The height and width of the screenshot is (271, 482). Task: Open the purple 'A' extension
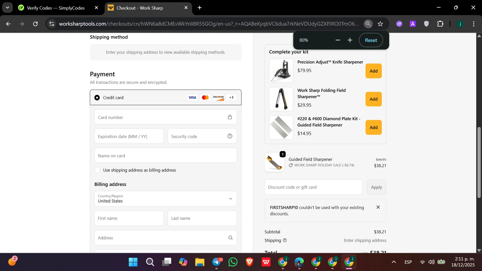click(413, 24)
